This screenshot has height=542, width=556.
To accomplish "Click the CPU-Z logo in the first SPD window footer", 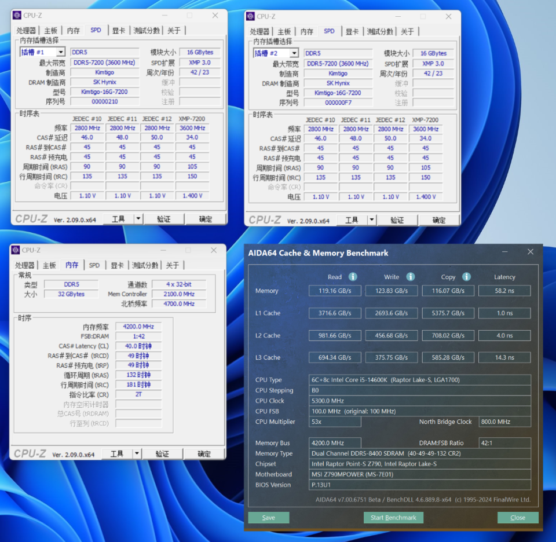I will click(32, 219).
